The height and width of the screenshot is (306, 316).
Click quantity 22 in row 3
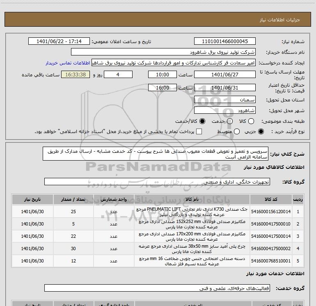click(x=73, y=236)
